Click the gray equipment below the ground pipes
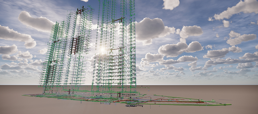The height and width of the screenshot is (114, 258). (134, 106)
